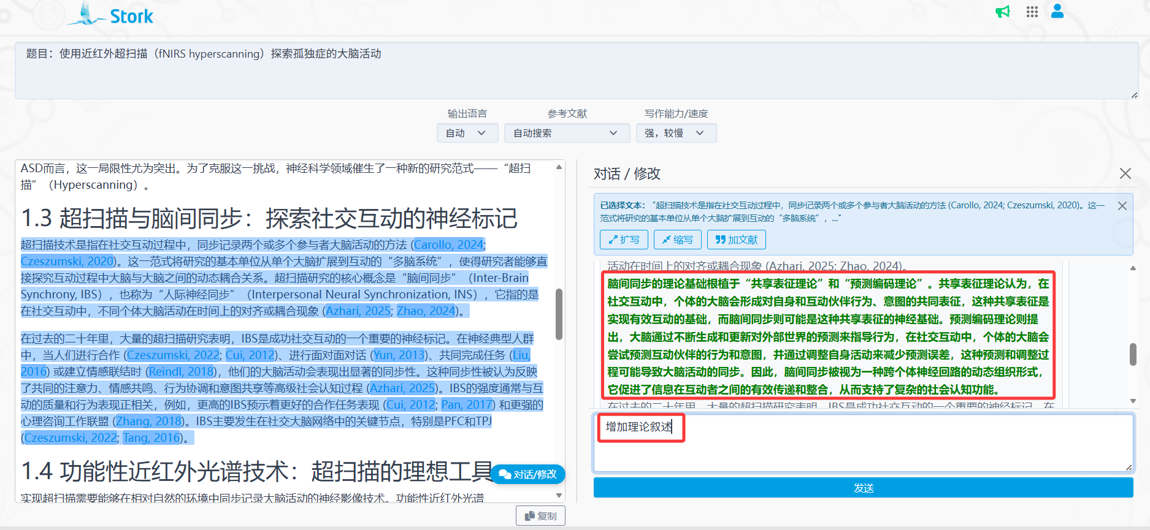Image resolution: width=1150 pixels, height=530 pixels.
Task: Click the 复制 copy button
Action: pos(540,516)
